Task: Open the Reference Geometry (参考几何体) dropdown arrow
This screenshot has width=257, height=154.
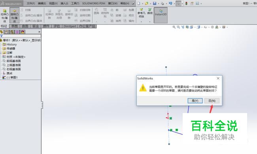Action: pyautogui.click(x=141, y=22)
